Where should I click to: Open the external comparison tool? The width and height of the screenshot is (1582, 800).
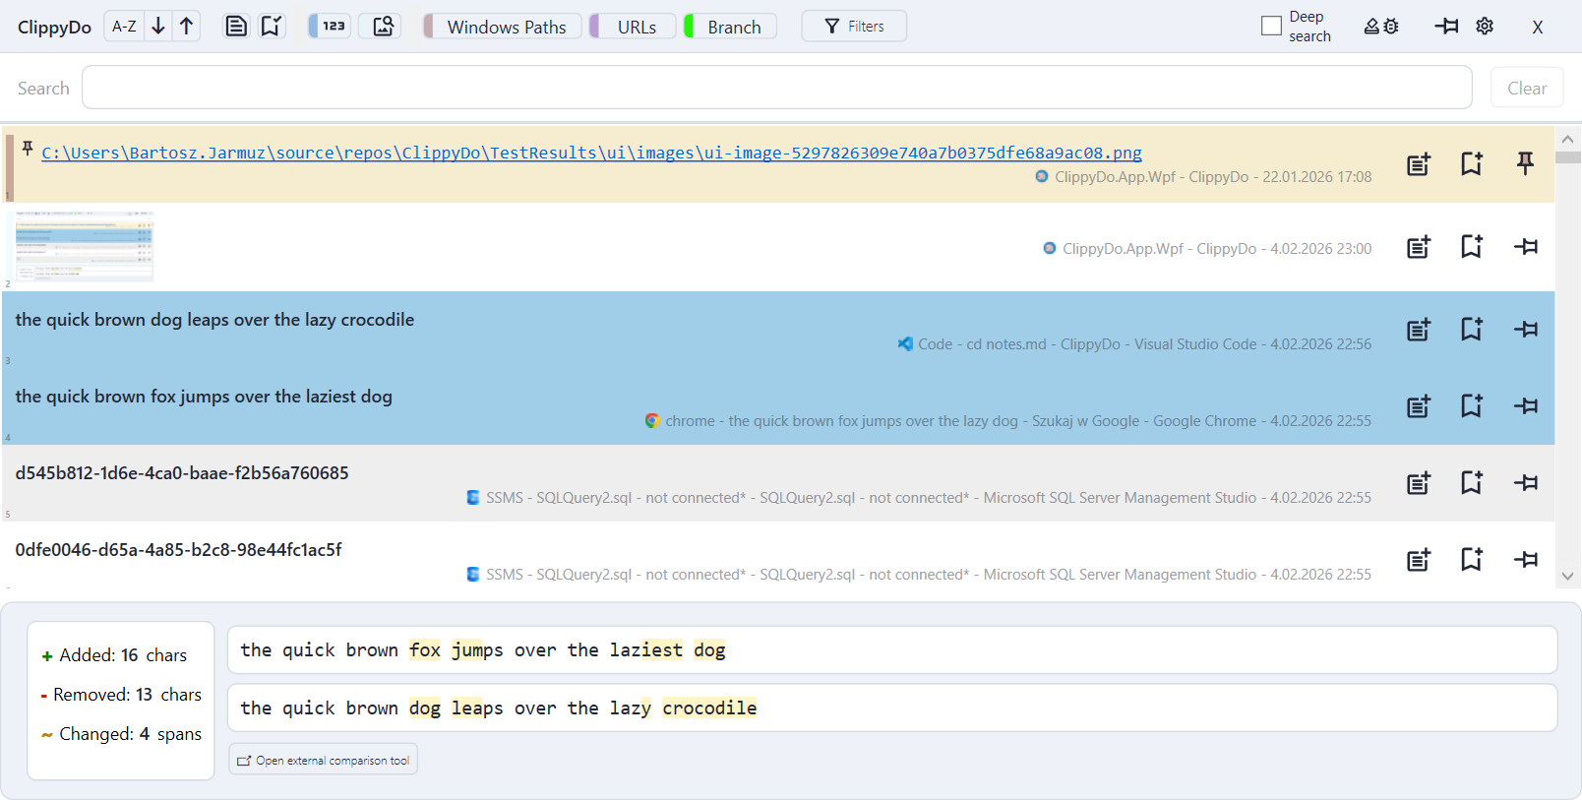[x=324, y=760]
